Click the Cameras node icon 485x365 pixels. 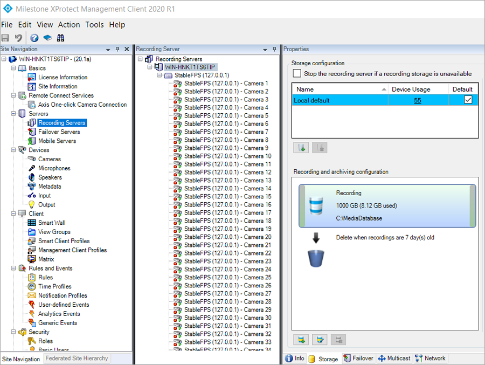pyautogui.click(x=32, y=159)
